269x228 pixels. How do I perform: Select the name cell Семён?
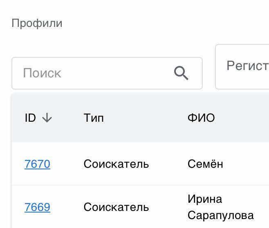205,164
